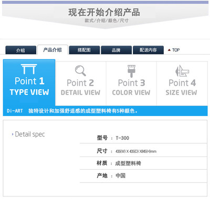210x199 pixels.
Task: Switch to the 搭配图 tab
Action: [85, 50]
